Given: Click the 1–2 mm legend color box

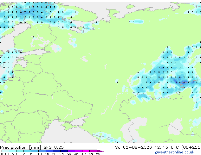Looking at the screenshot, I should 20,151.
